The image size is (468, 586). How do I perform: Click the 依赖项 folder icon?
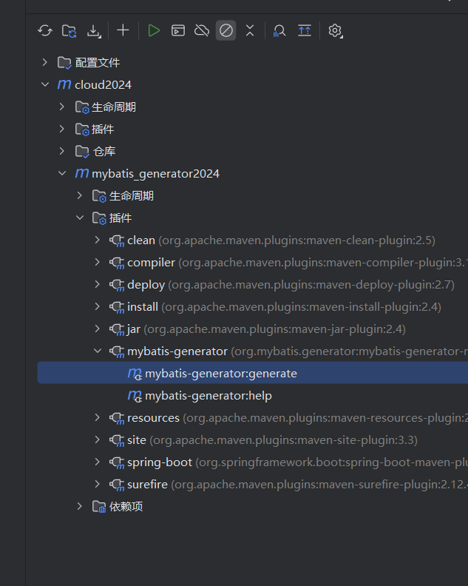[x=99, y=507]
